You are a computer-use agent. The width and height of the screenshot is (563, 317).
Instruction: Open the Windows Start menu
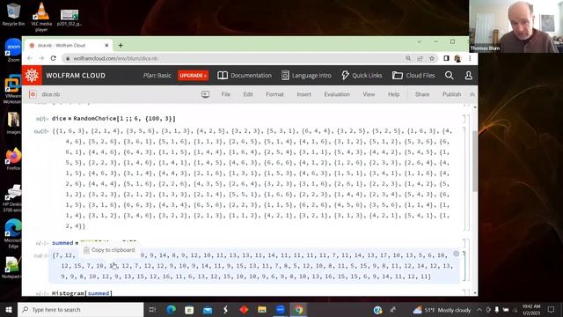[9, 309]
